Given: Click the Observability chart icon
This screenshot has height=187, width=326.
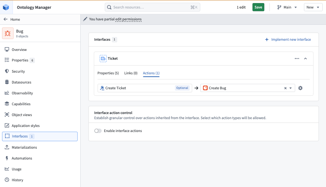Looking at the screenshot, I should click(x=7, y=93).
